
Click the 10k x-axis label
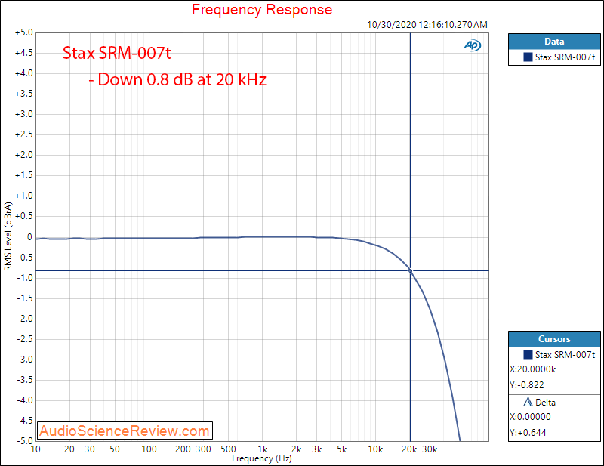375,449
